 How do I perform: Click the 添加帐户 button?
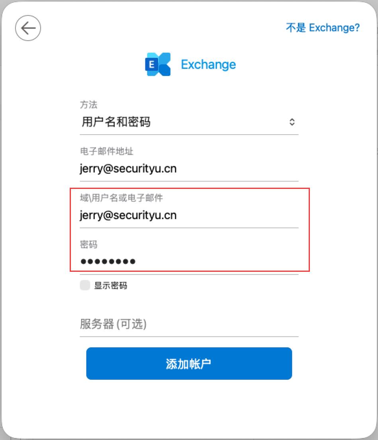coord(189,363)
